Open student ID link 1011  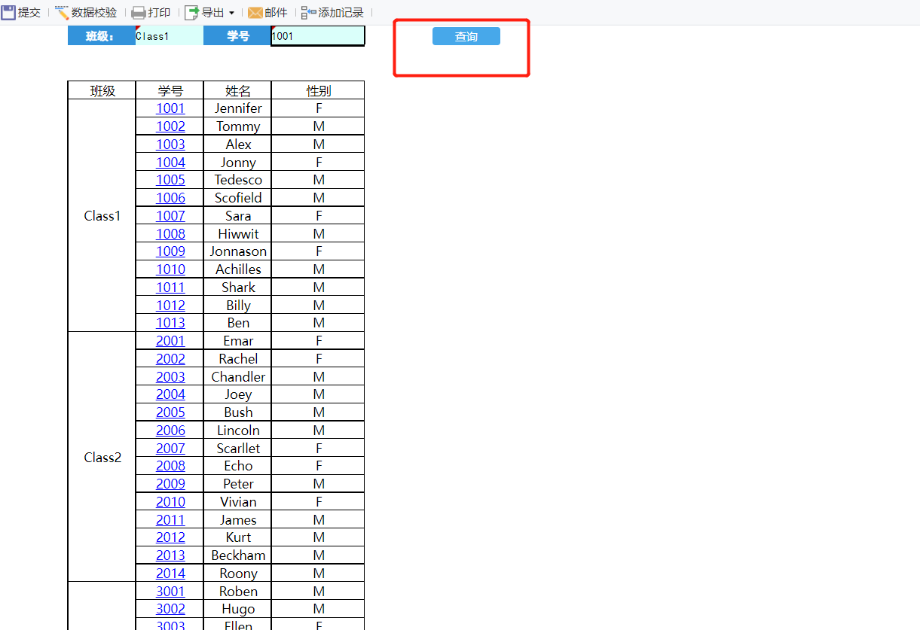click(x=170, y=288)
